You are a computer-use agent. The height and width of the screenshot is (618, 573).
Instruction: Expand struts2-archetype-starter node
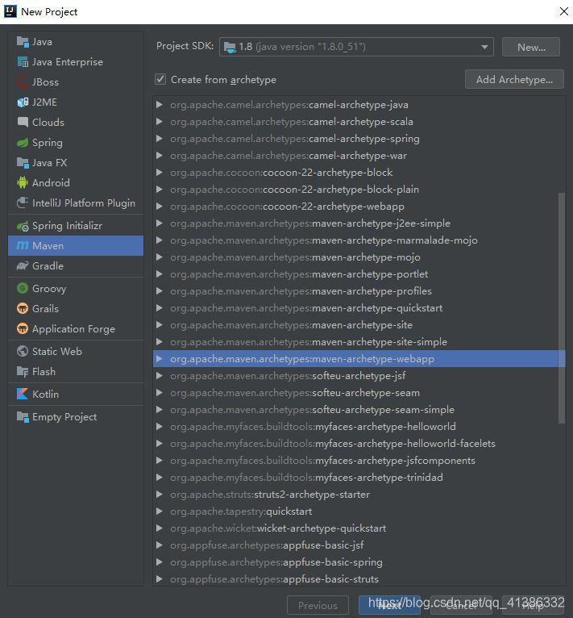coord(160,495)
